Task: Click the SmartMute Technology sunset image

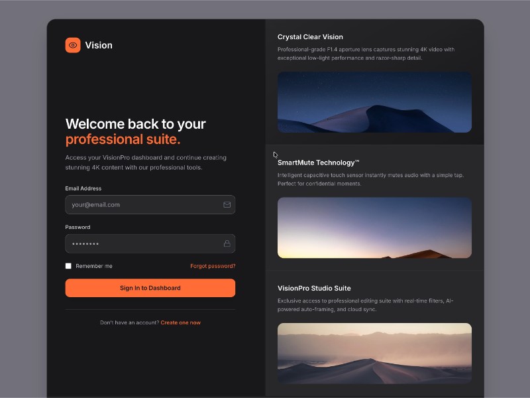Action: tap(374, 227)
